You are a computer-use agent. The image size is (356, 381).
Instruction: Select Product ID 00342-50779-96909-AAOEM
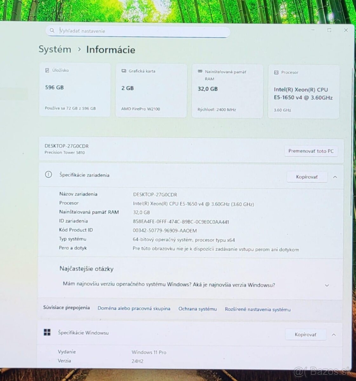tap(165, 231)
